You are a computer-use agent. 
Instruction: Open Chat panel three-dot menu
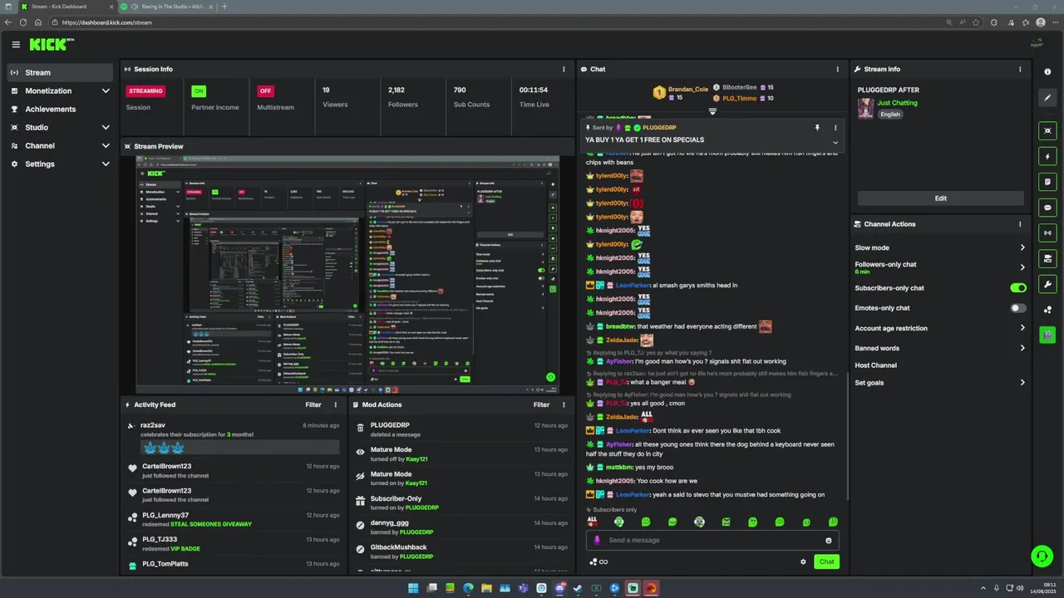click(x=837, y=69)
